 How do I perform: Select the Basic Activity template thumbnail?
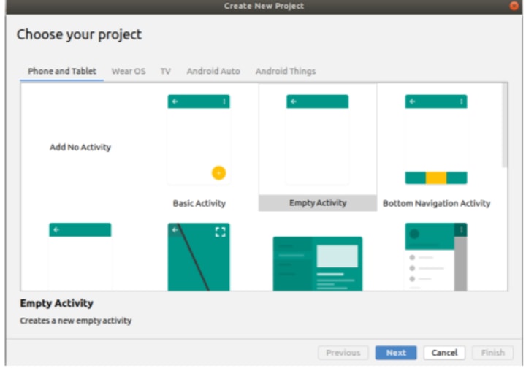(199, 140)
